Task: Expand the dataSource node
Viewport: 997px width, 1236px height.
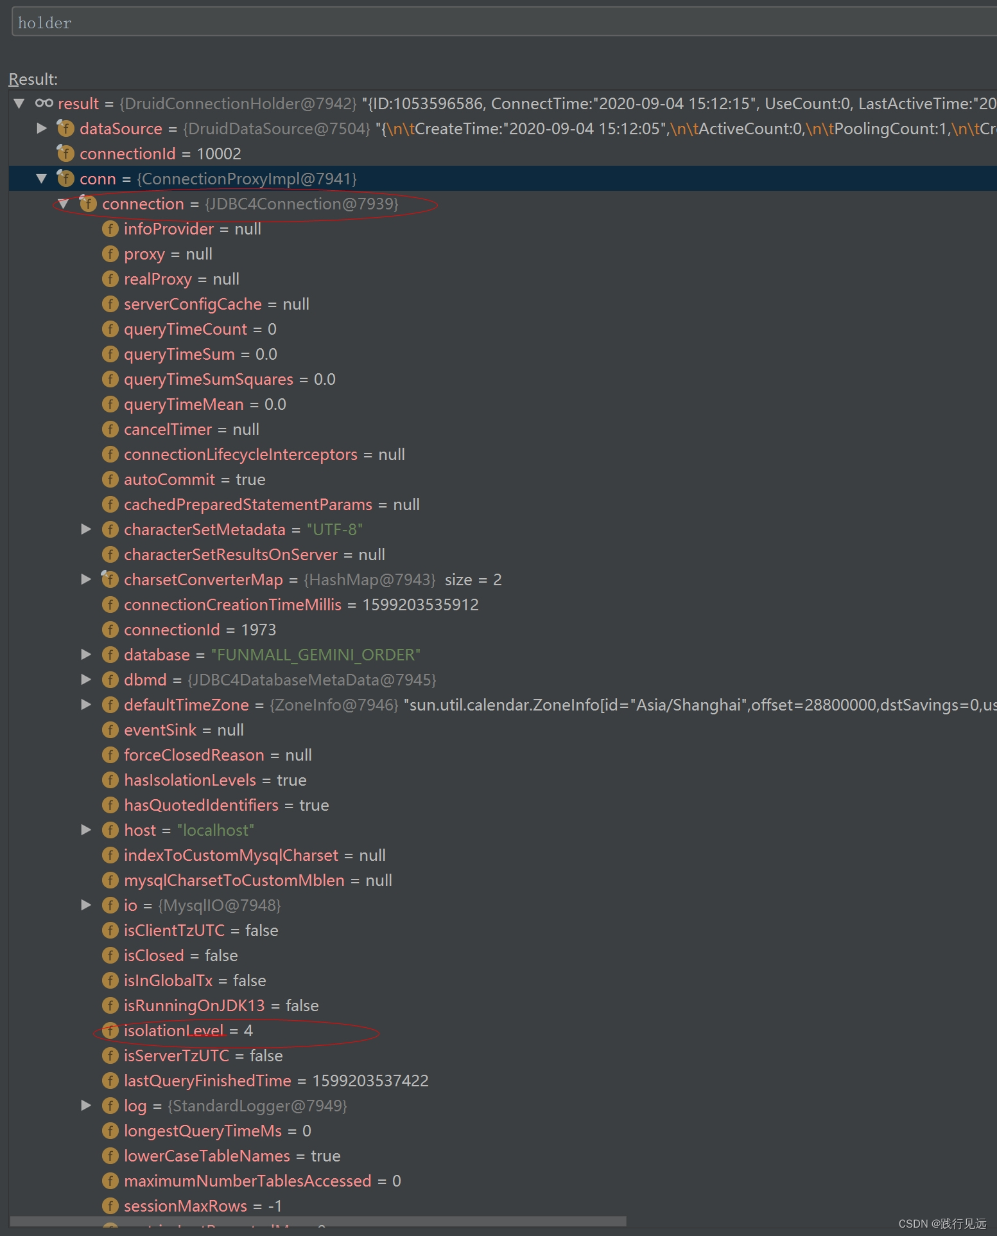Action: click(42, 128)
